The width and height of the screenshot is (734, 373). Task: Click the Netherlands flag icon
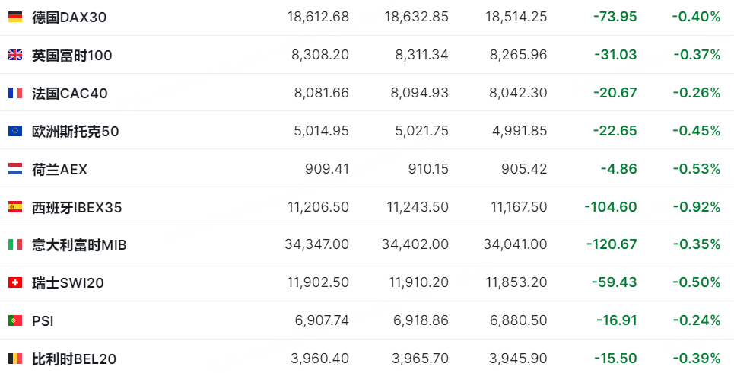(x=15, y=169)
